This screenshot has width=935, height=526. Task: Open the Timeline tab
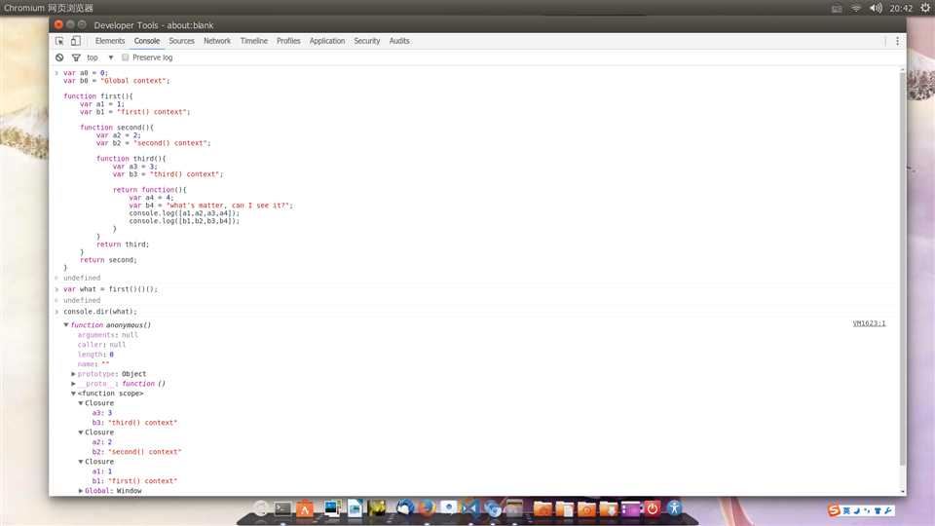click(x=254, y=41)
